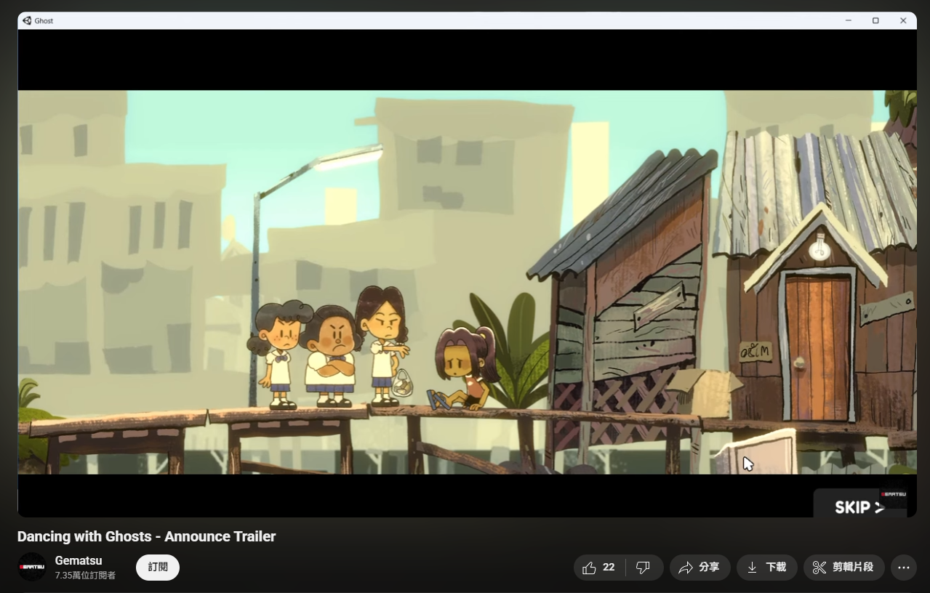Open the three-dot more actions menu
Image resolution: width=930 pixels, height=593 pixels.
pyautogui.click(x=904, y=568)
